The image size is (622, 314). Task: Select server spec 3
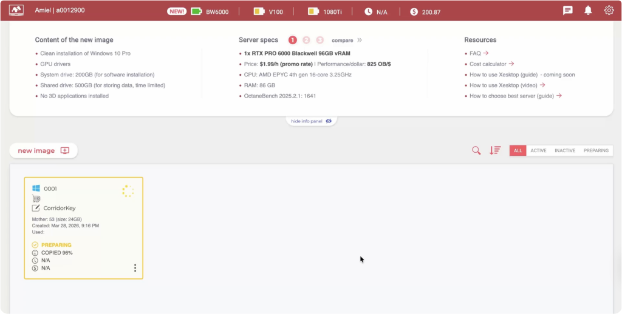[320, 40]
